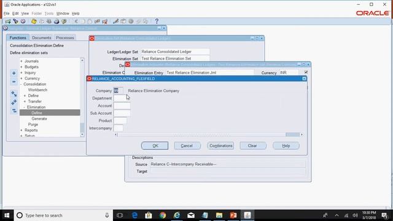Viewport: 393px width, 221px height.
Task: Select Purge in the Navigator tree
Action: coord(33,125)
